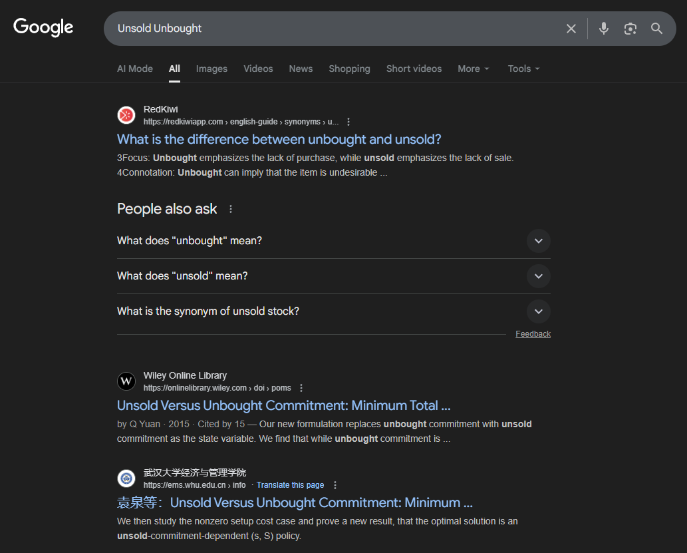This screenshot has height=553, width=687.
Task: Open Wiley result three-dot options
Action: pyautogui.click(x=301, y=388)
